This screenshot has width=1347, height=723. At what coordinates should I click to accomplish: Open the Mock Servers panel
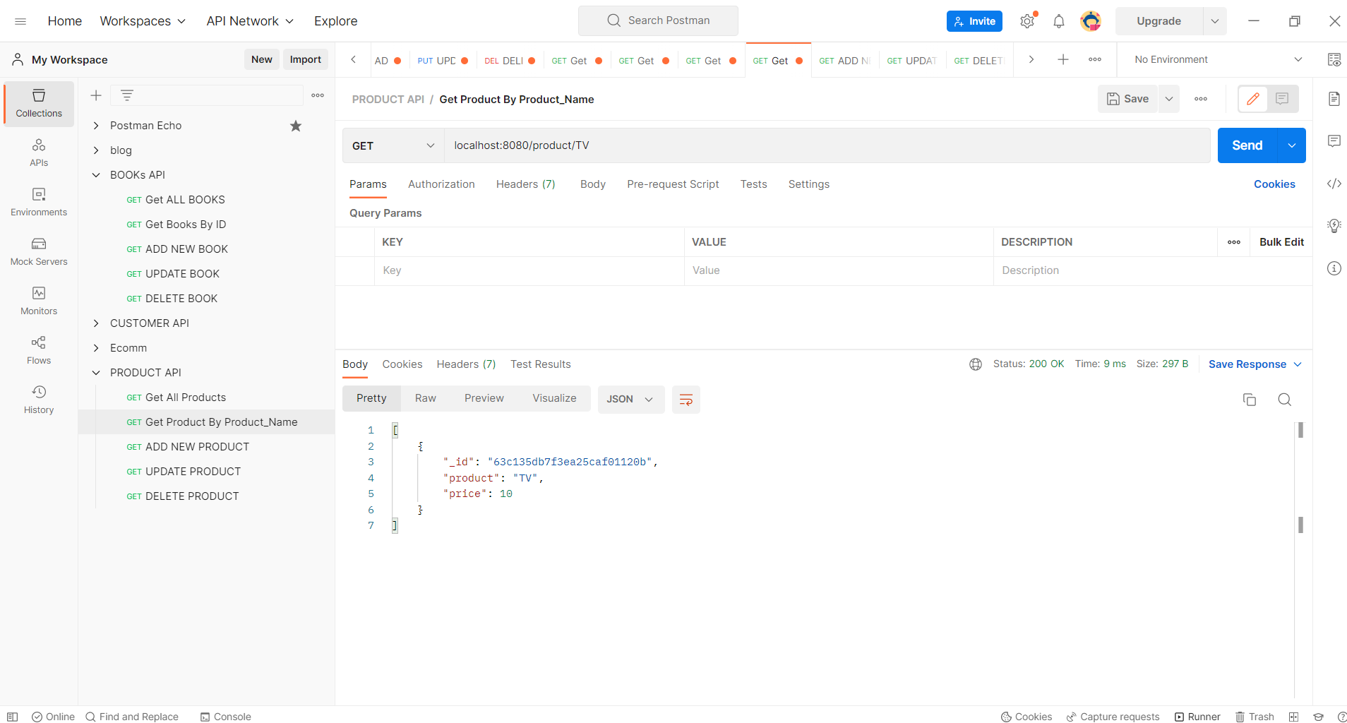coord(39,251)
